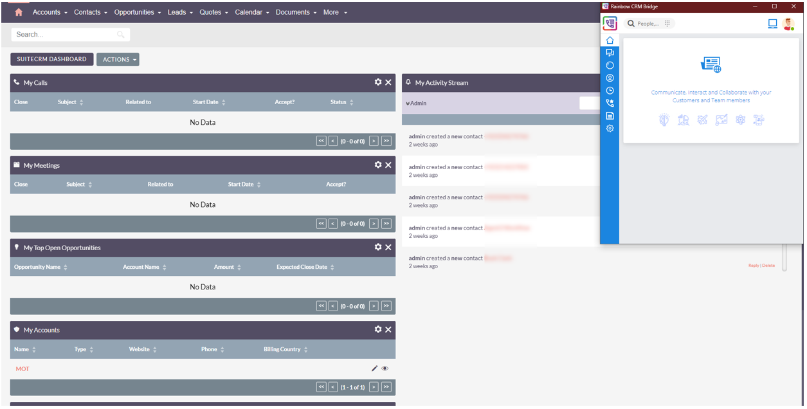Click the user avatar in Rainbow CRM Bridge
Screen dimensions: 807x409
pos(788,24)
